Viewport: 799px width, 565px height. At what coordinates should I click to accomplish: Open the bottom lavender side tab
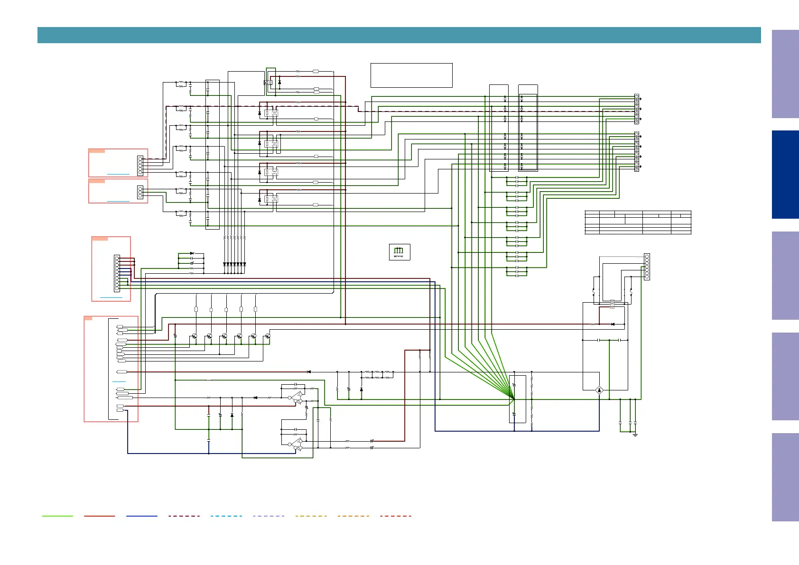click(x=785, y=477)
